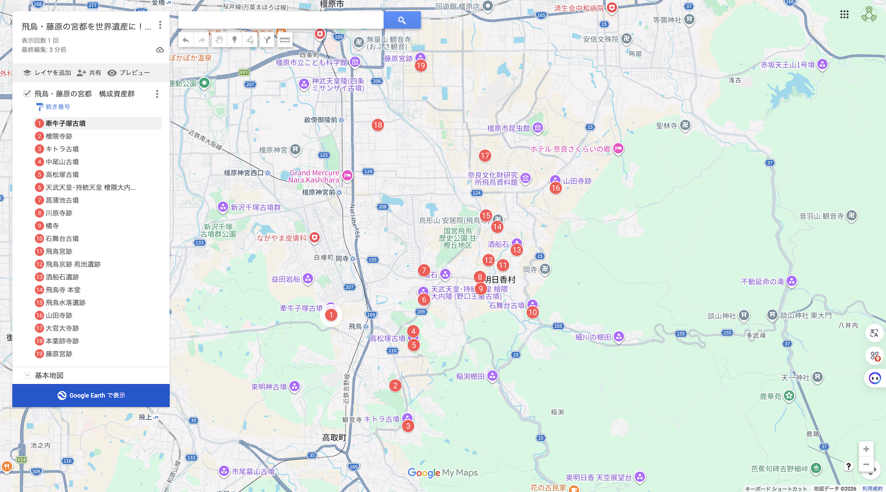Click red marker 1 at 牽牛子塚古墳
The height and width of the screenshot is (492, 886).
pos(331,315)
